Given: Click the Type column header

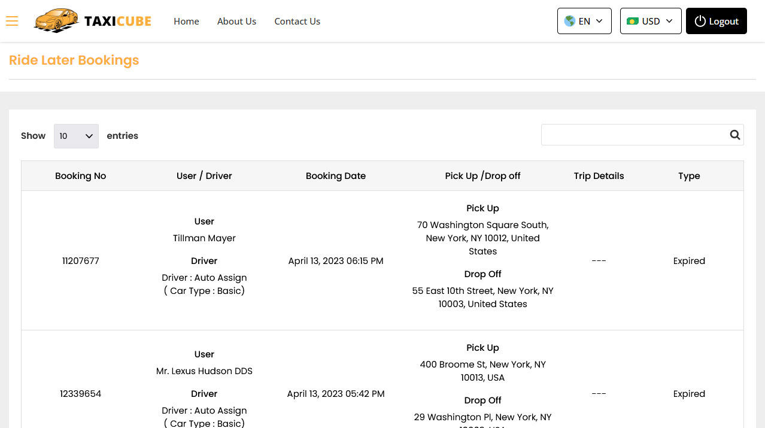Looking at the screenshot, I should click(x=689, y=176).
